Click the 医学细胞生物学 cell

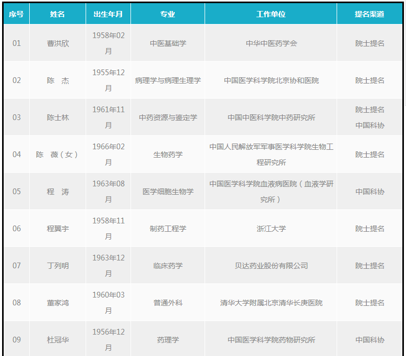point(168,192)
